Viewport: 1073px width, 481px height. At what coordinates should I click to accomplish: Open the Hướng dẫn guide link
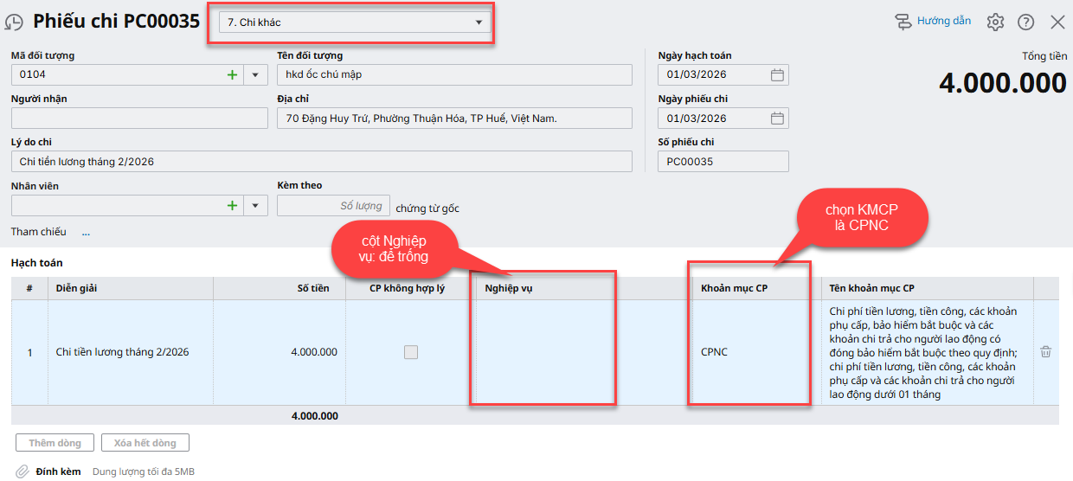(x=933, y=22)
